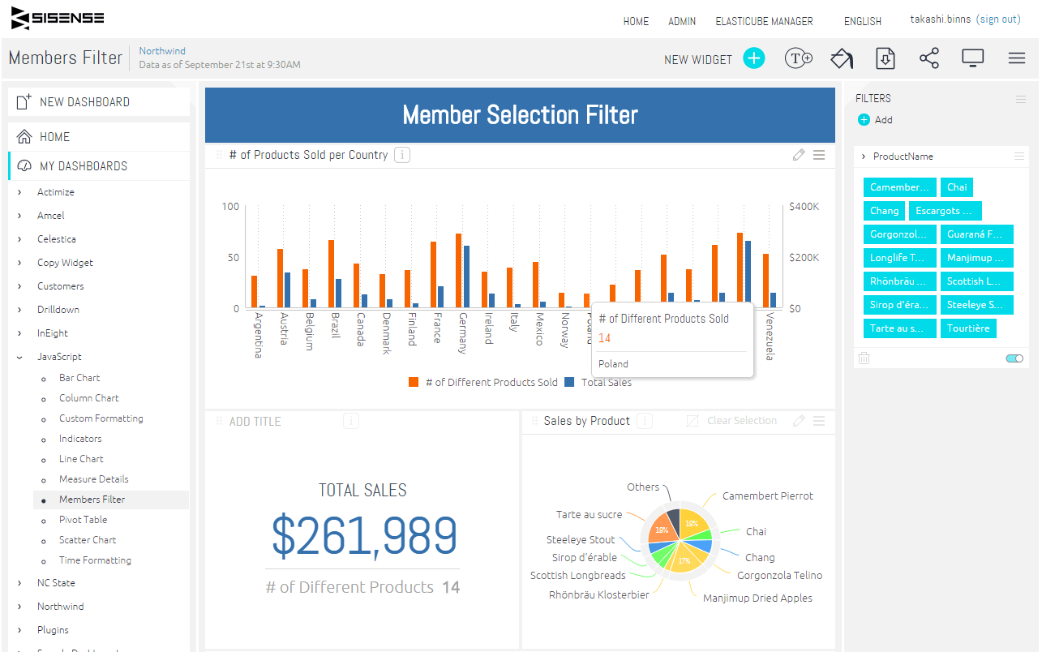Switch to presentation monitor view icon

[x=973, y=58]
